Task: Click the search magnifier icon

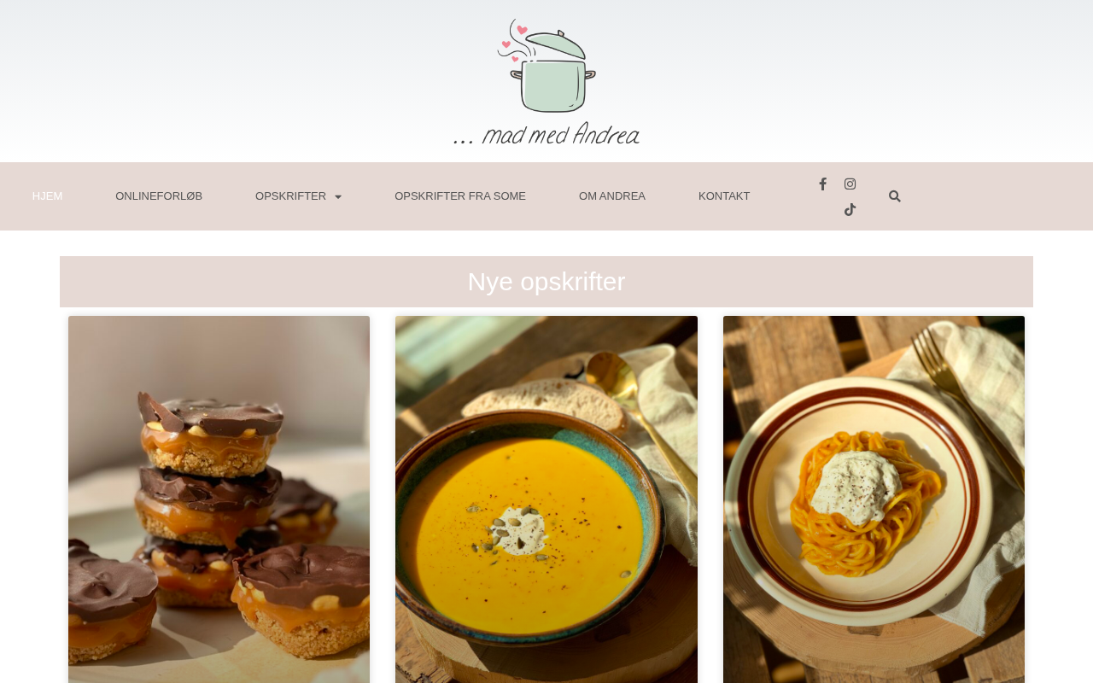Action: point(894,196)
